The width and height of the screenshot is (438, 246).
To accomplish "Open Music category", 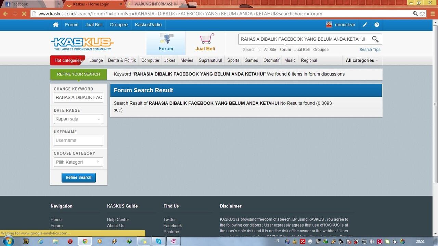I will [290, 60].
